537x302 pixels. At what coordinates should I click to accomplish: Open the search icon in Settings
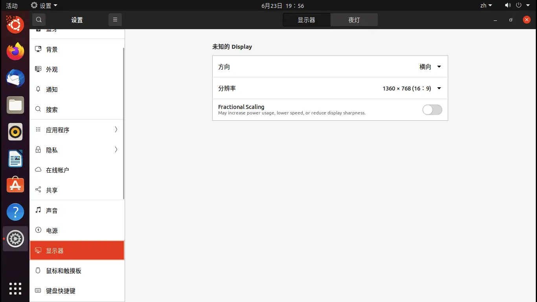pyautogui.click(x=39, y=20)
